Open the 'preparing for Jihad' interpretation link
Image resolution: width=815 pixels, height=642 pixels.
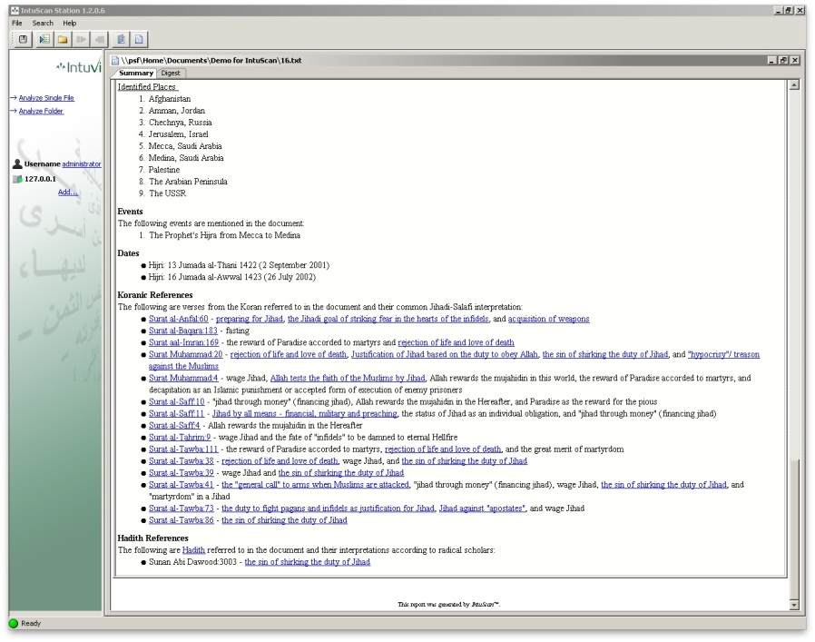click(250, 319)
